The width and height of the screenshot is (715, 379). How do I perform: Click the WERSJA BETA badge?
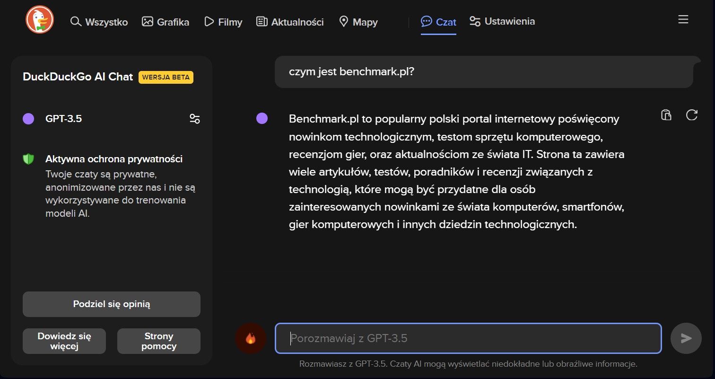(x=166, y=78)
